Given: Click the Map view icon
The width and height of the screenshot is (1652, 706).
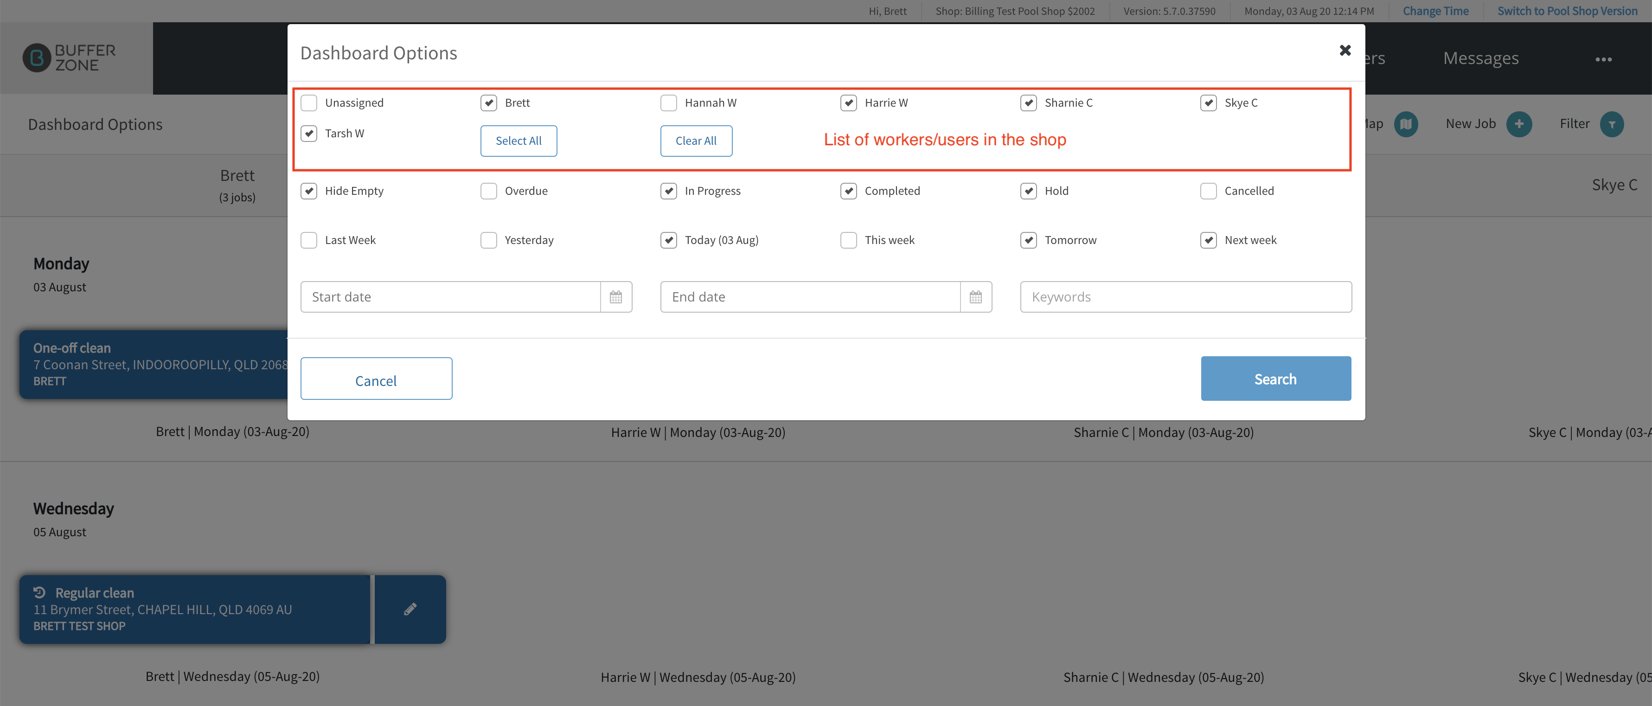Looking at the screenshot, I should click(x=1406, y=124).
